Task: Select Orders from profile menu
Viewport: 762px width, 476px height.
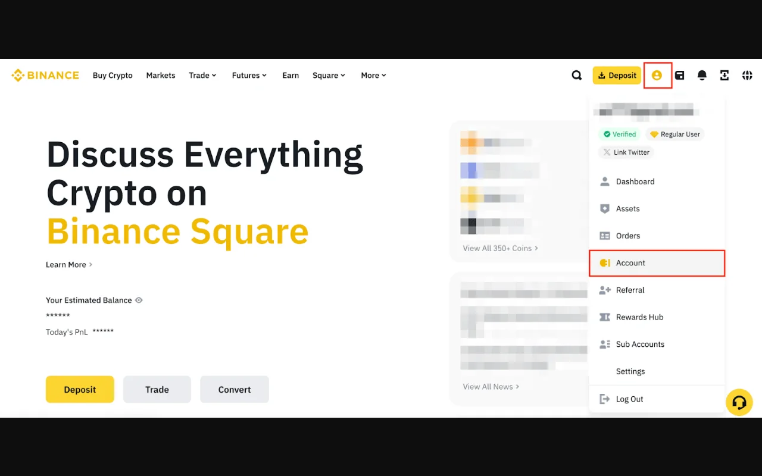Action: pos(657,236)
